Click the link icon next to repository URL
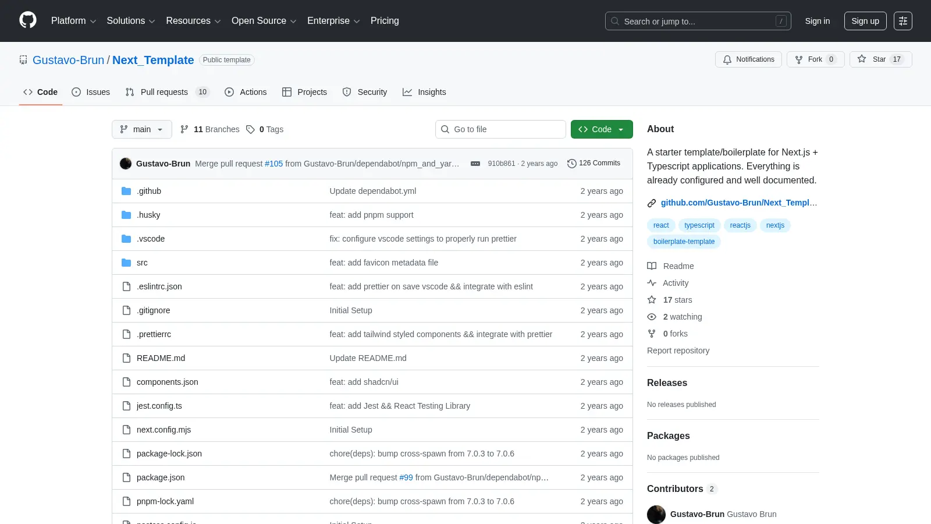931x524 pixels. (652, 203)
